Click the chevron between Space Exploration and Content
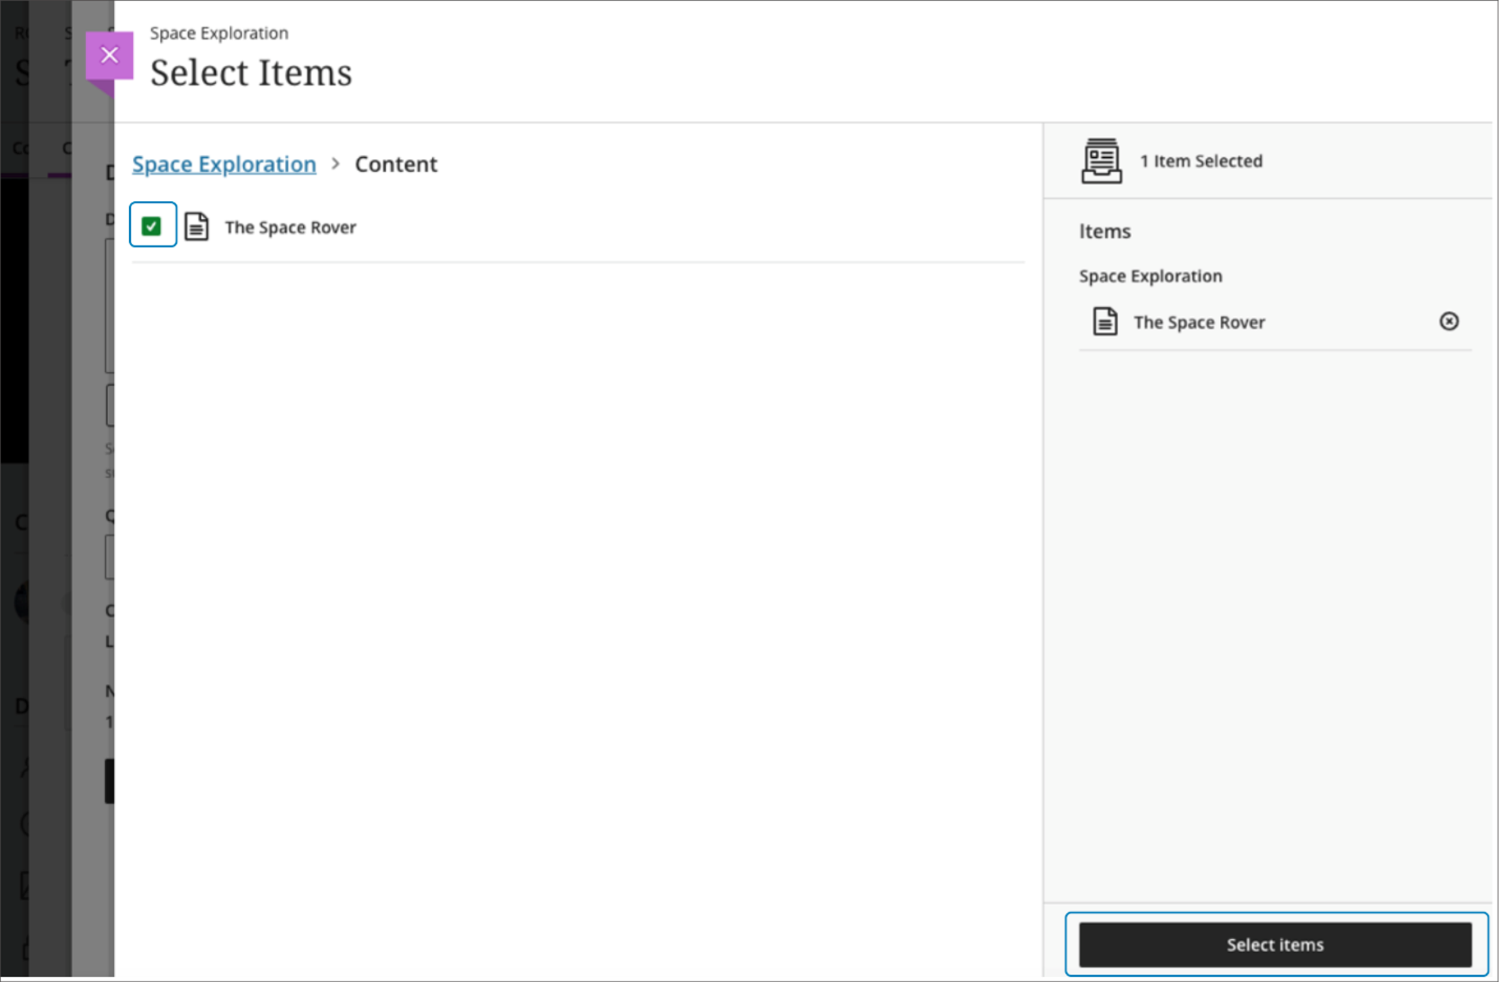Screen dimensions: 1500x984 (x=336, y=164)
